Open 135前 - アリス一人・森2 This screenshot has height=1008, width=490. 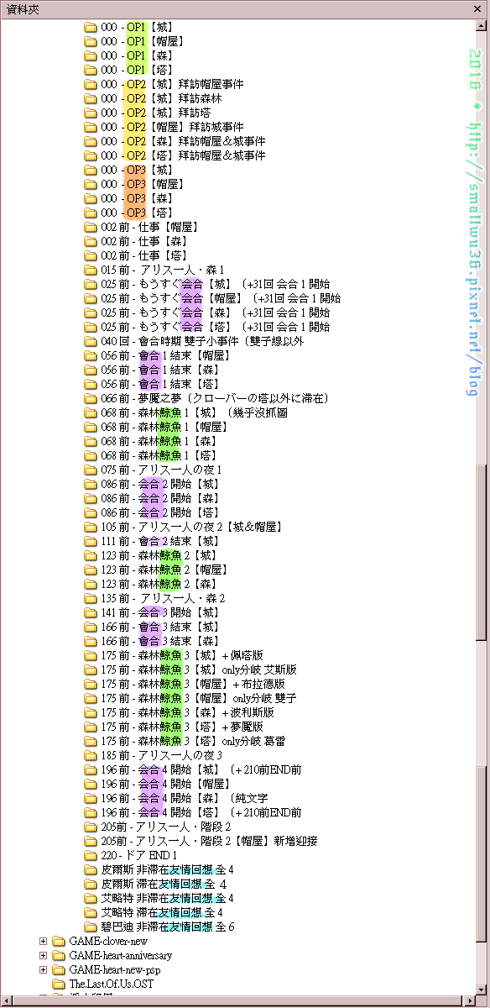163,598
